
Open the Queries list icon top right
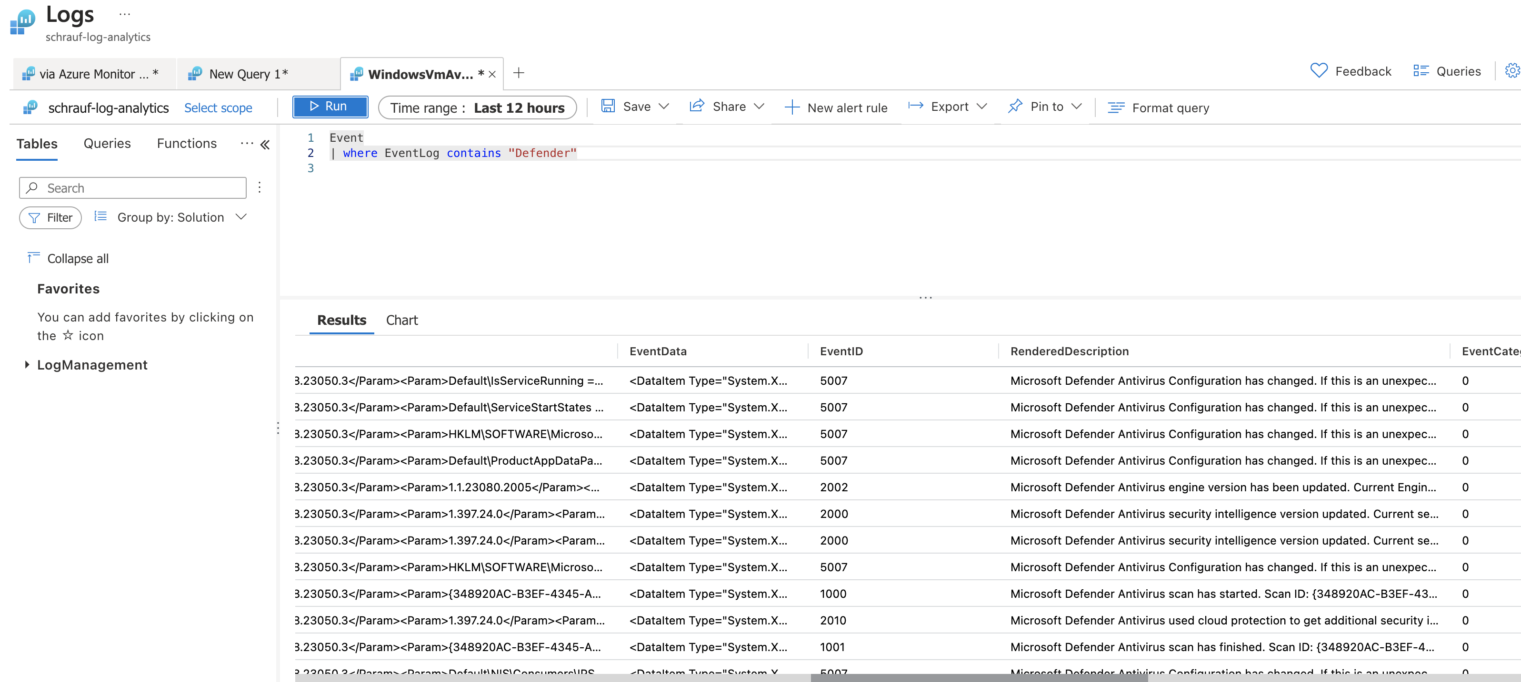tap(1420, 71)
